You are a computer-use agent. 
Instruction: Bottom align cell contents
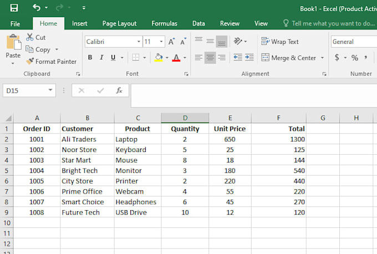pyautogui.click(x=221, y=42)
